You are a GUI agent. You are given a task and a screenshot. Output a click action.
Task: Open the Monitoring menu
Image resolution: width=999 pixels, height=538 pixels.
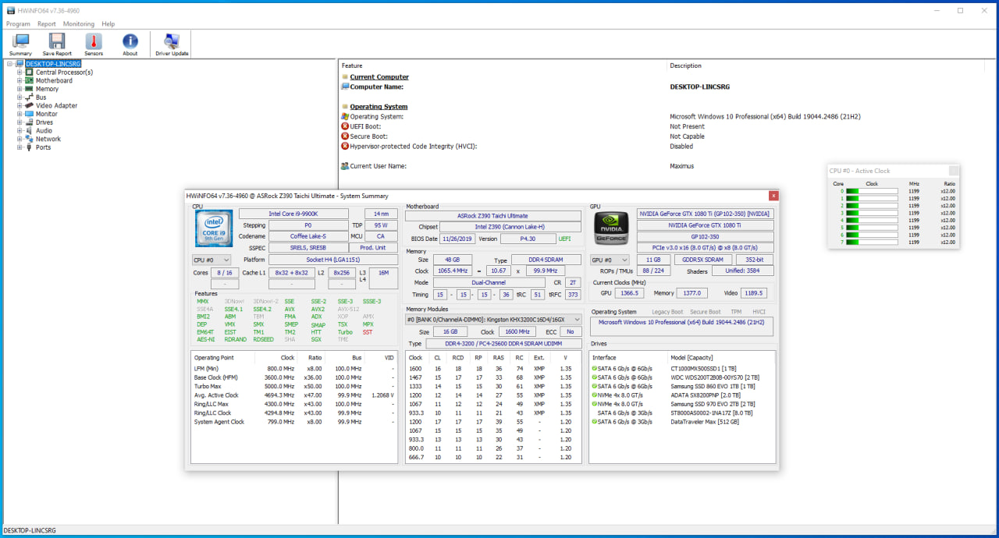(79, 24)
